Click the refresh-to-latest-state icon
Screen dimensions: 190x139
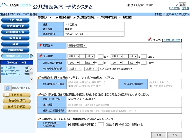7,88
